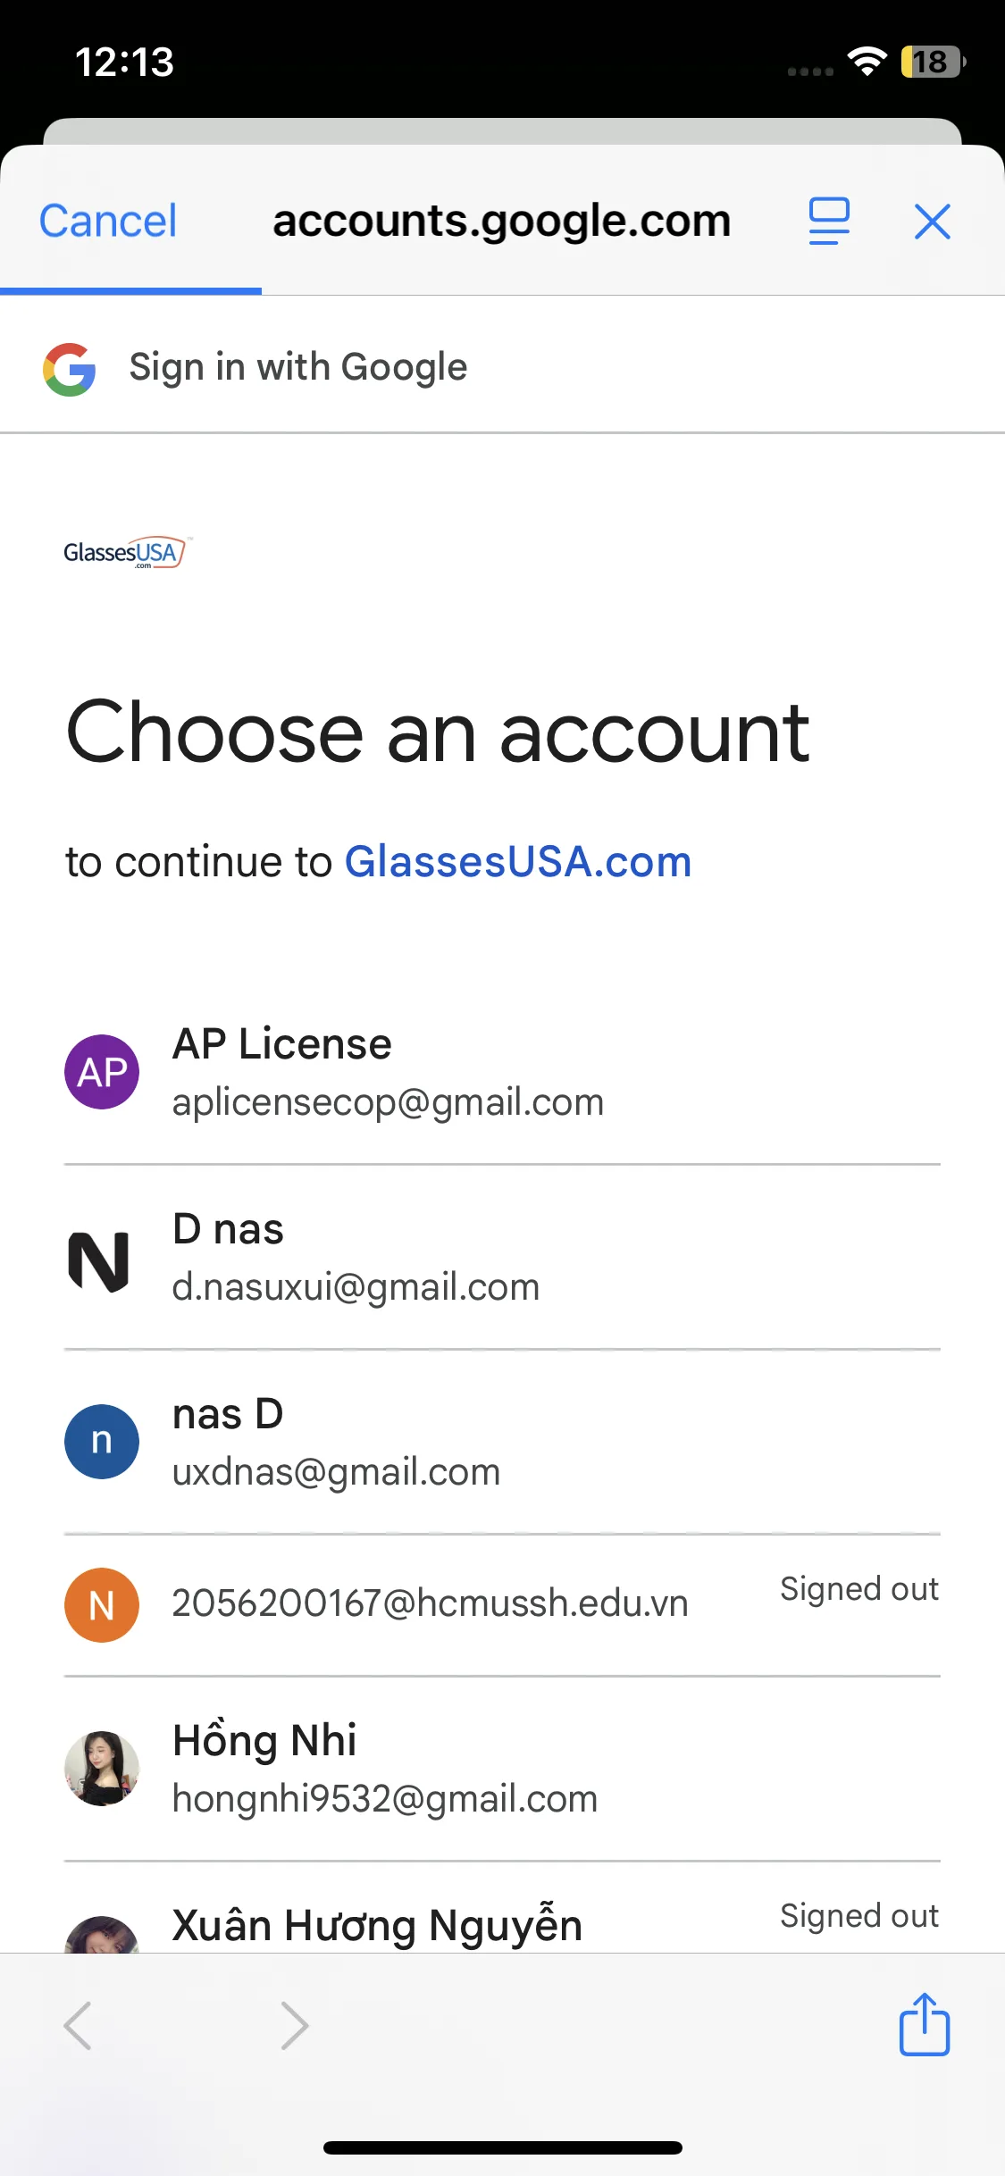This screenshot has height=2176, width=1005.
Task: Choose aplicensecop@gmail.com account
Action: click(388, 1101)
